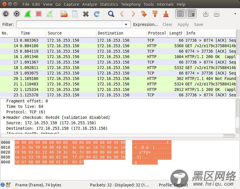Image resolution: width=240 pixels, height=189 pixels.
Task: Open the Internals menu
Action: (165, 4)
